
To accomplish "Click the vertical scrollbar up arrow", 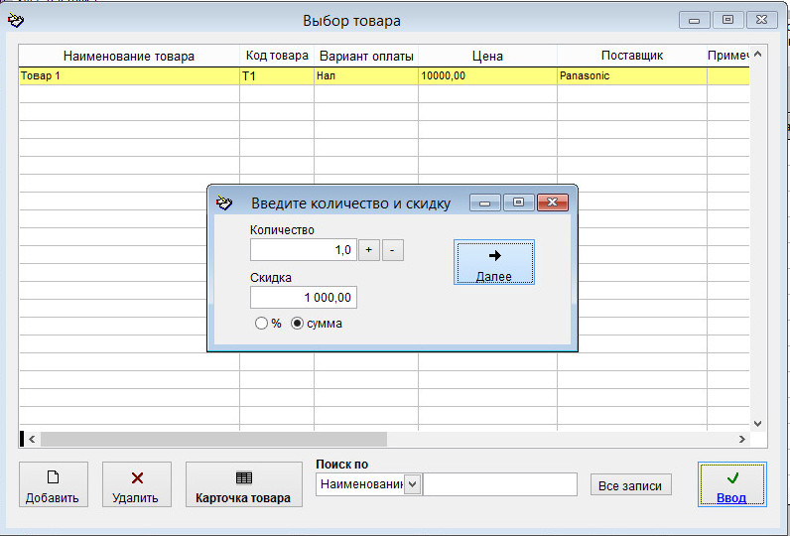I will point(758,54).
